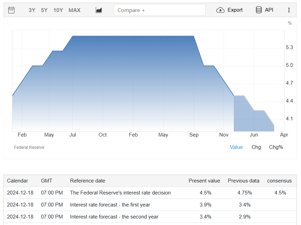Select the 5Y time range

(44, 10)
